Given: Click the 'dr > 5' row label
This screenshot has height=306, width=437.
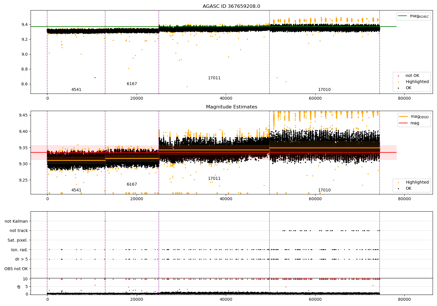Looking at the screenshot, I should 22,259.
